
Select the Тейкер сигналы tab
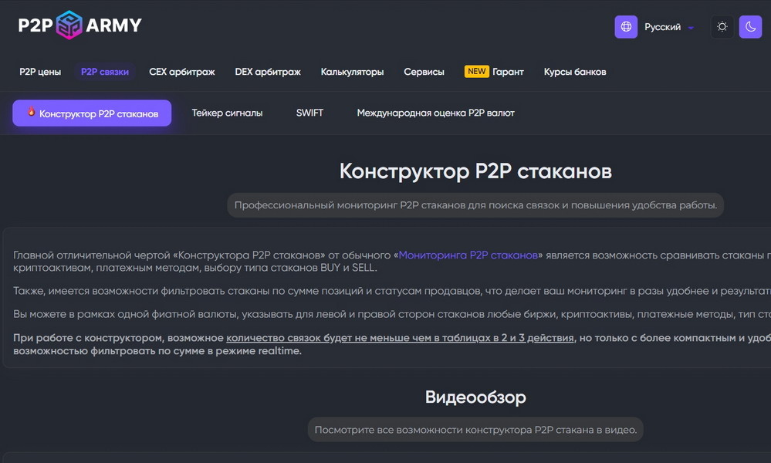(x=227, y=113)
